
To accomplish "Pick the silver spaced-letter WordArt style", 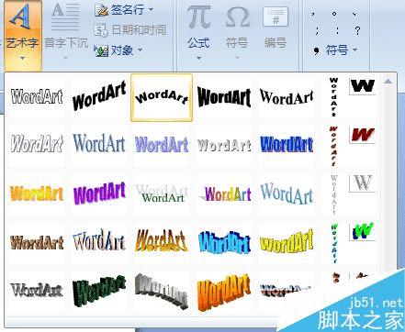I will (x=224, y=145).
